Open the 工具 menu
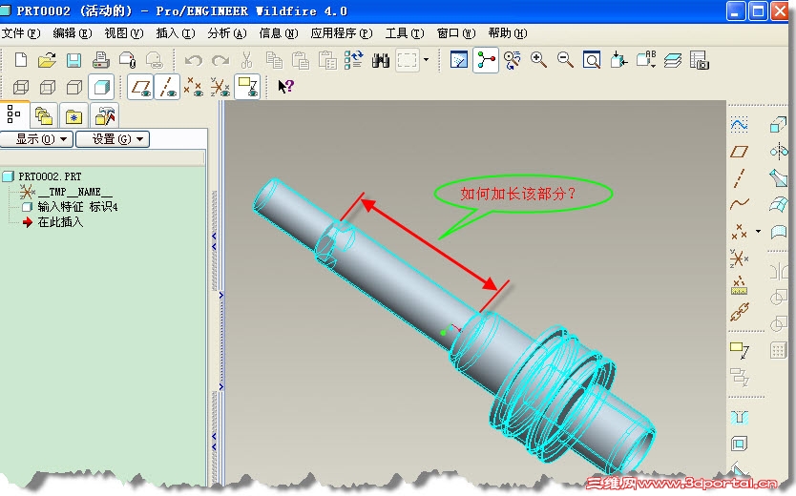This screenshot has height=496, width=796. tap(405, 33)
